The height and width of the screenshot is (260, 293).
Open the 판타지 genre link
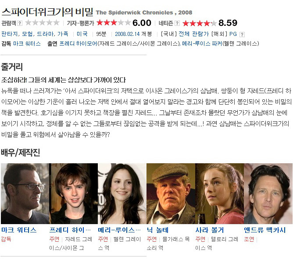[9, 34]
